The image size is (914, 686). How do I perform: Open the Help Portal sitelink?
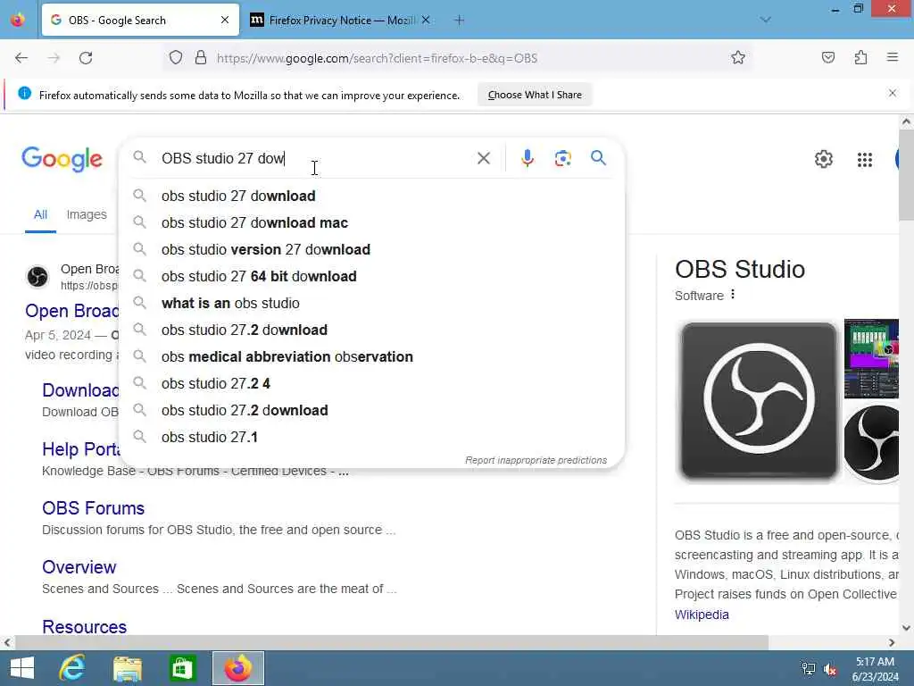tap(80, 449)
